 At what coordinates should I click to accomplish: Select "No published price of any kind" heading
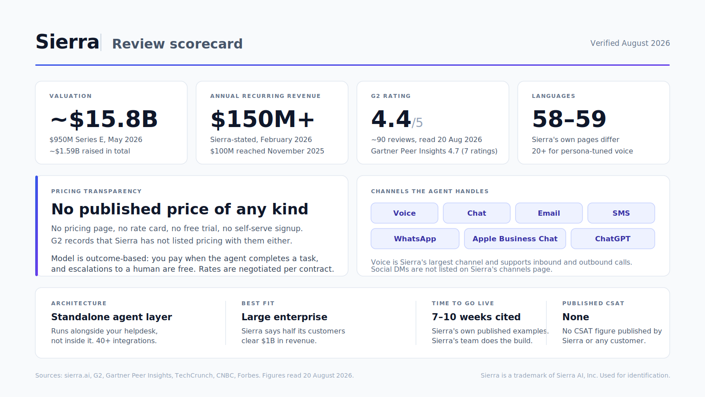pos(180,209)
